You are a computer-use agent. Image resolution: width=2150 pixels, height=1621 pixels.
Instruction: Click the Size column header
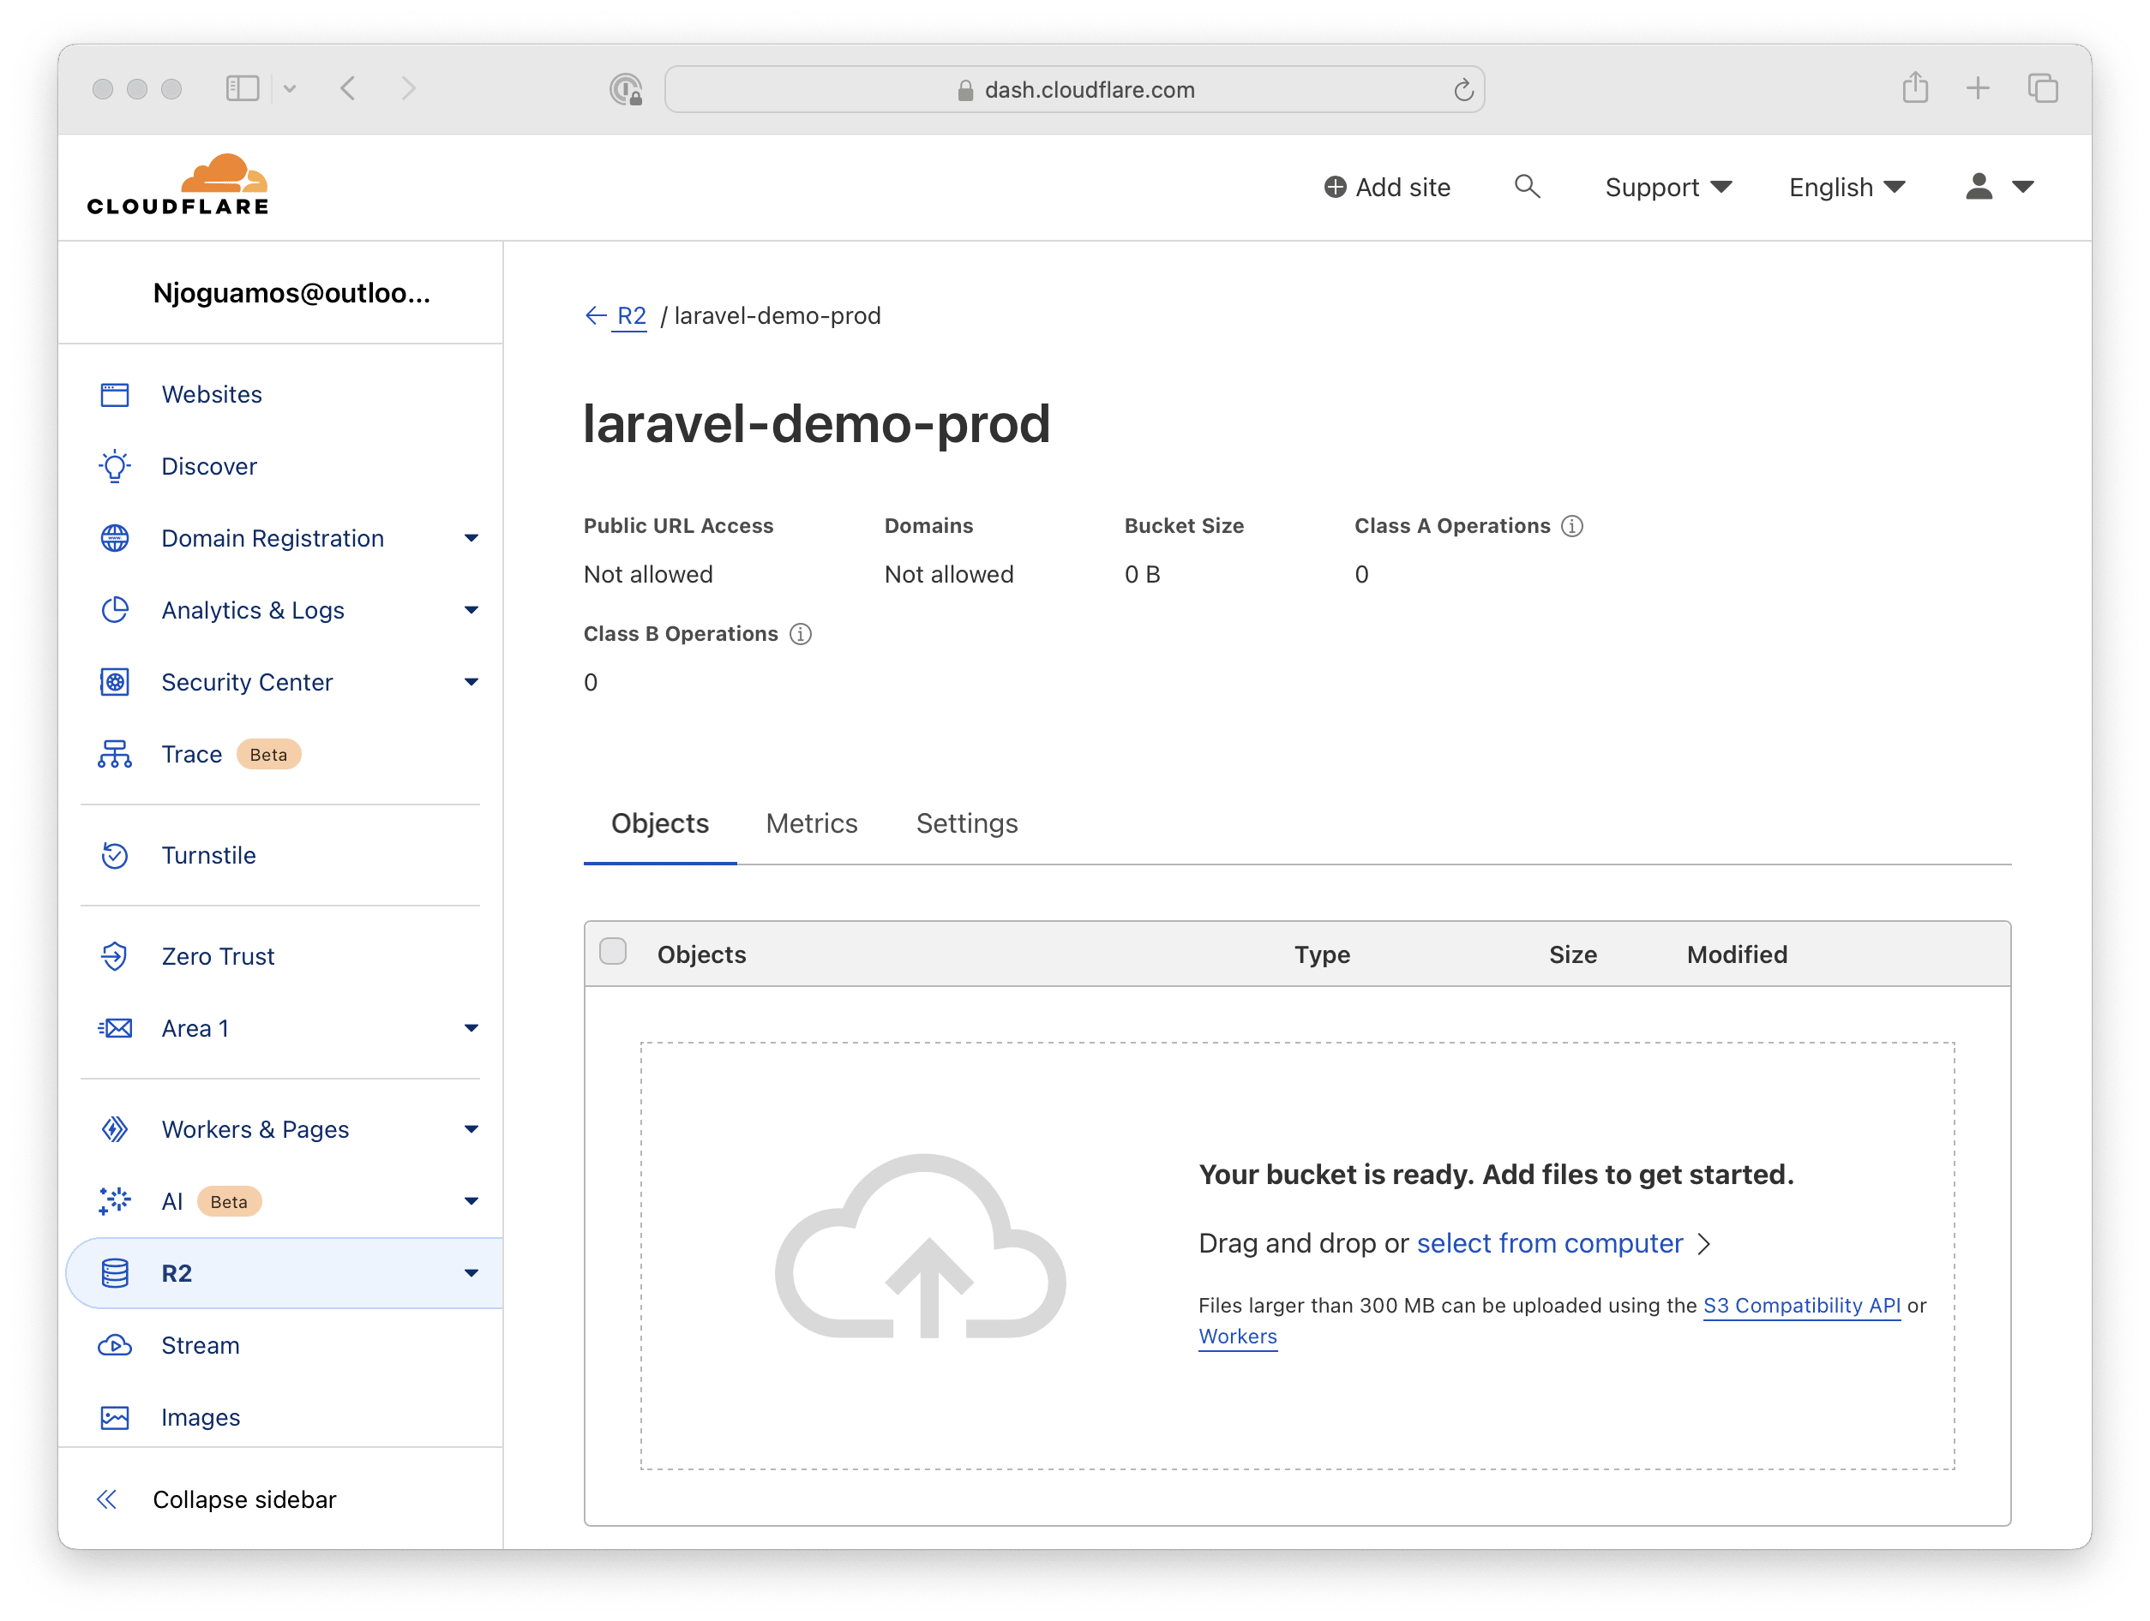click(1573, 954)
